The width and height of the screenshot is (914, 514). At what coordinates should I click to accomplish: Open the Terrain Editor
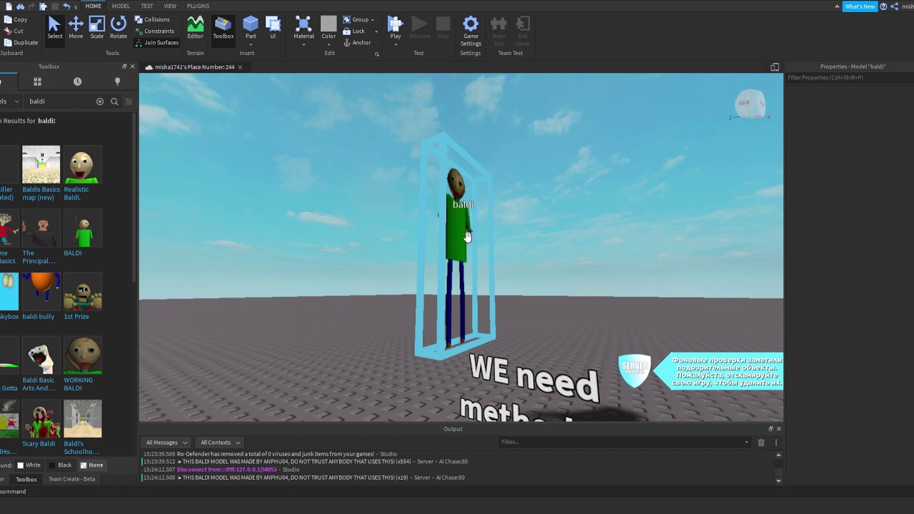195,29
